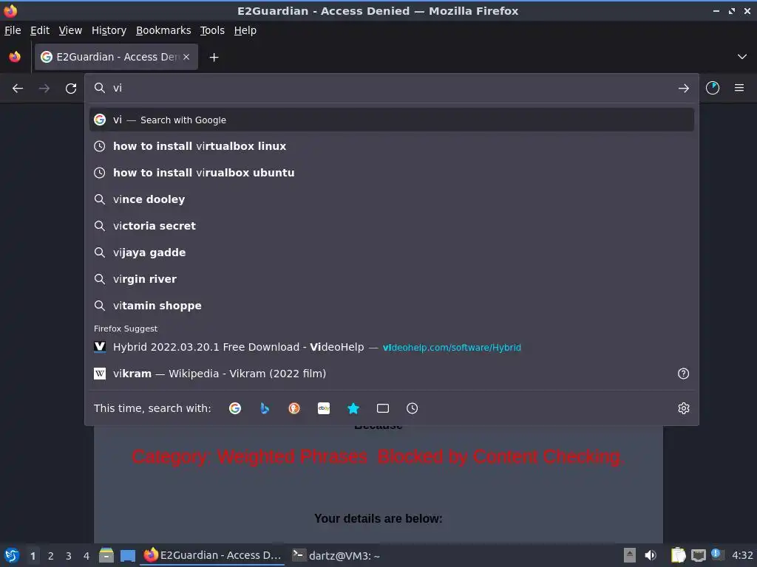This screenshot has width=757, height=567.
Task: Switch to workspace 2 in taskbar
Action: [51, 556]
